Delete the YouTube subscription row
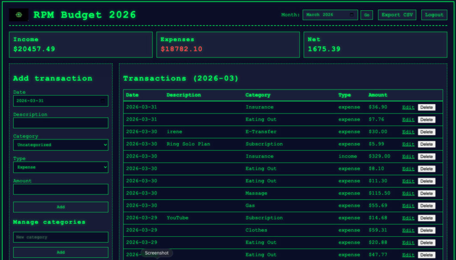456x260 pixels. (x=427, y=218)
